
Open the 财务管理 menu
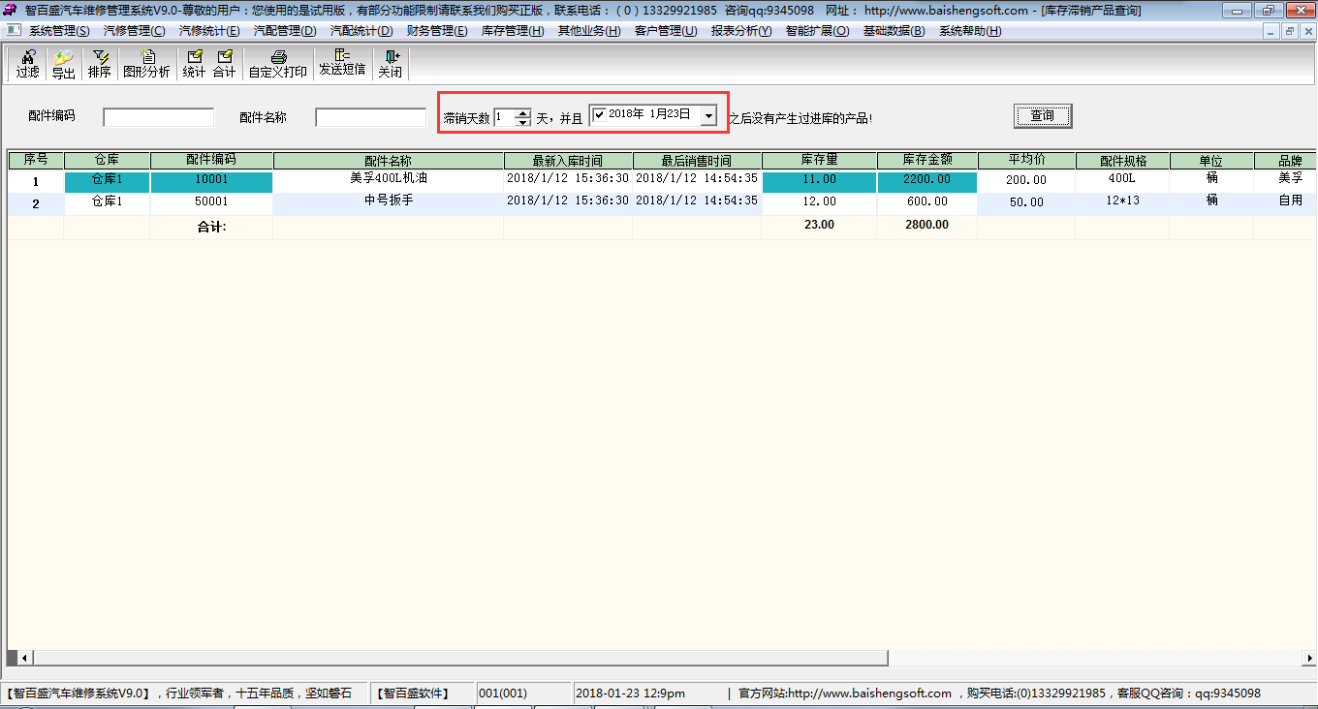coord(437,31)
